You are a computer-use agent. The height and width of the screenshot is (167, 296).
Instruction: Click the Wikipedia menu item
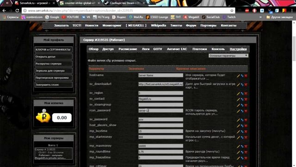click(x=158, y=26)
